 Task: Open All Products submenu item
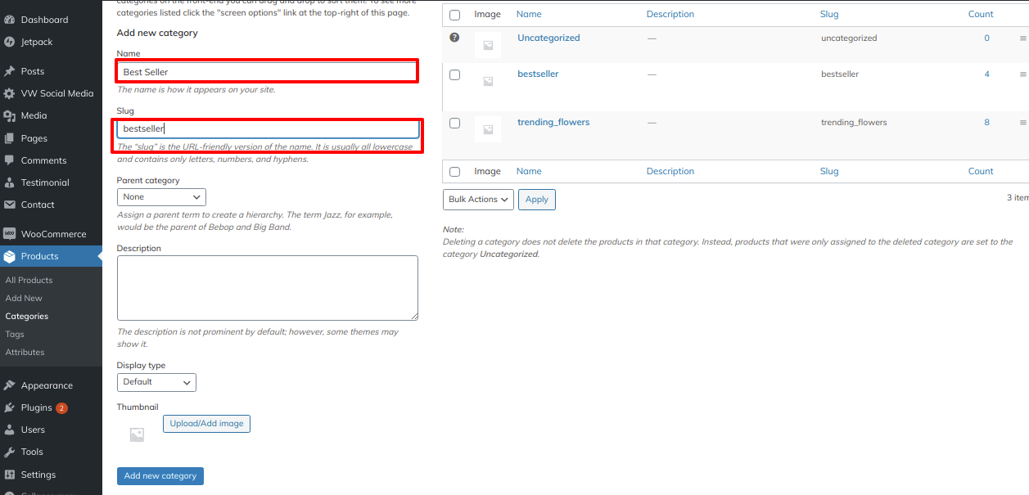pyautogui.click(x=29, y=281)
